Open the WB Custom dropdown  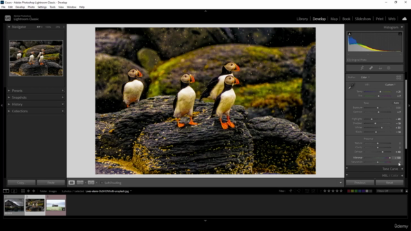[x=390, y=85]
